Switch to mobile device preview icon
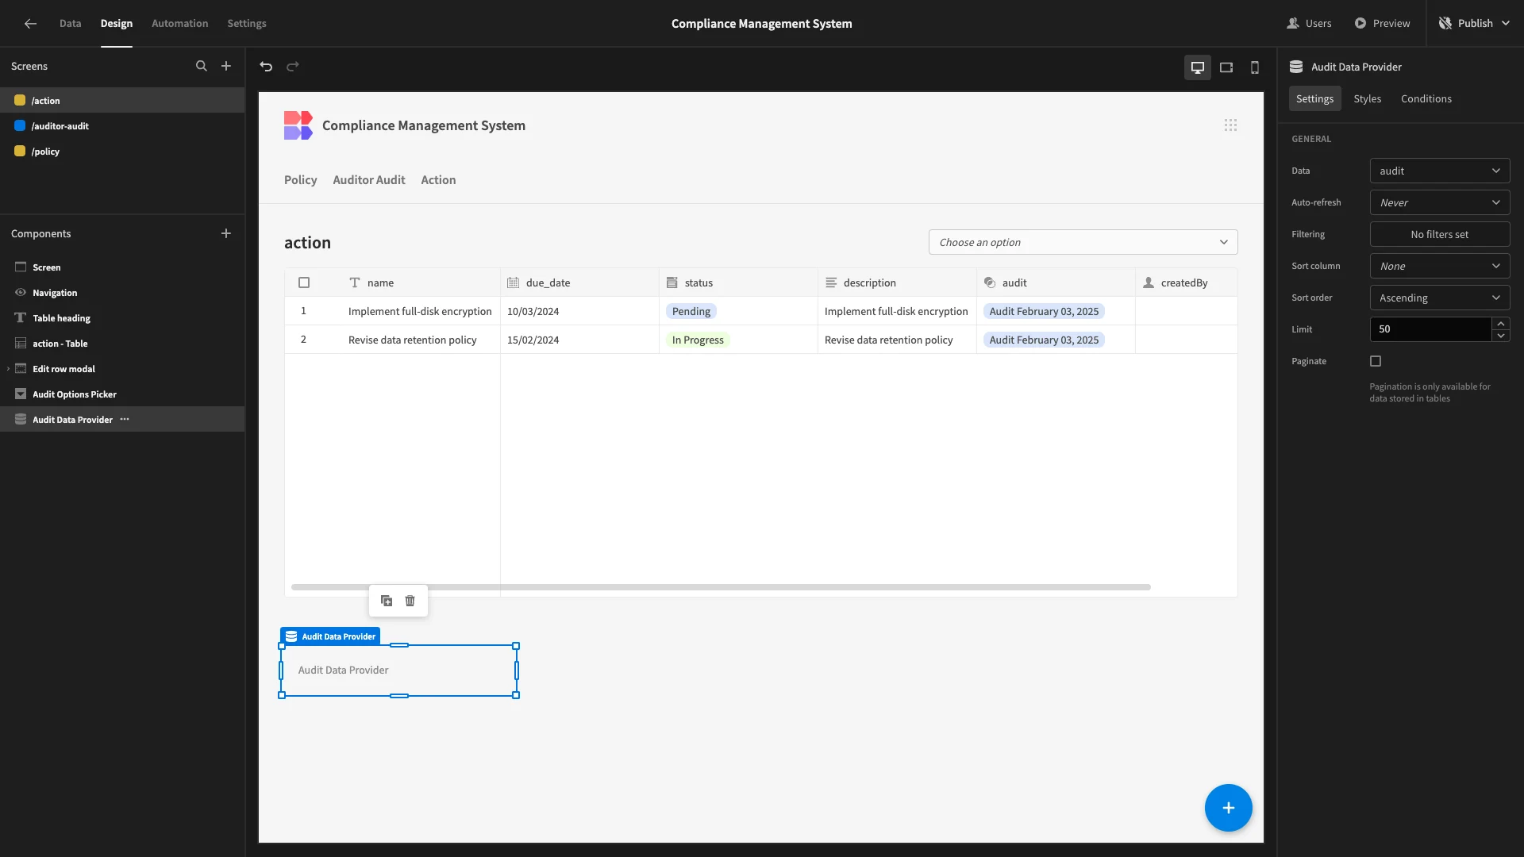 pyautogui.click(x=1254, y=67)
